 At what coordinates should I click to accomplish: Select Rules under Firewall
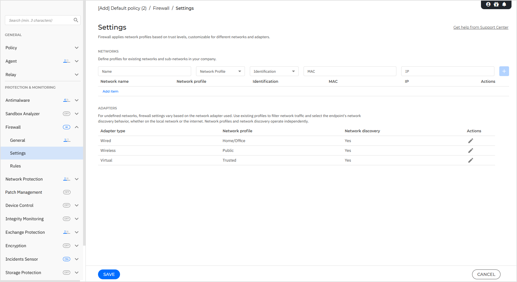click(15, 166)
